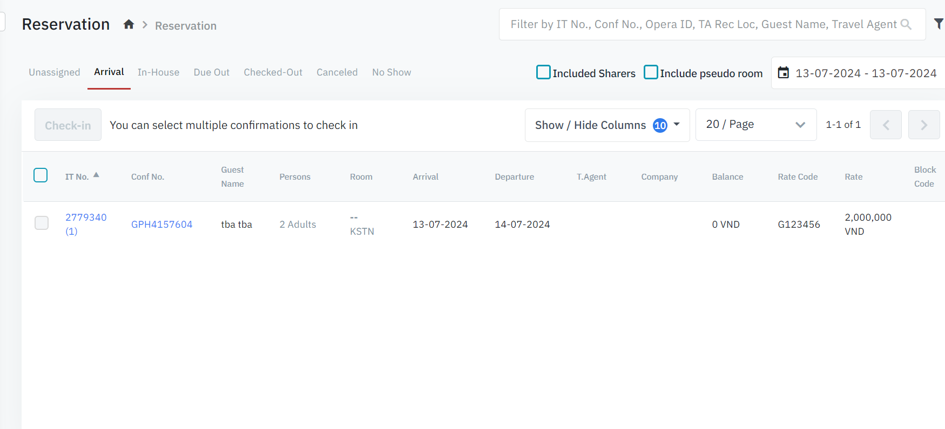Open the filter funnel icon
This screenshot has height=429, width=945.
(x=939, y=24)
